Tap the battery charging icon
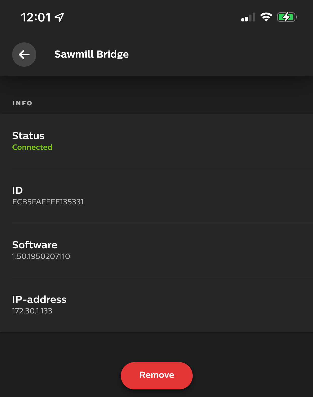The image size is (313, 397). pyautogui.click(x=287, y=17)
